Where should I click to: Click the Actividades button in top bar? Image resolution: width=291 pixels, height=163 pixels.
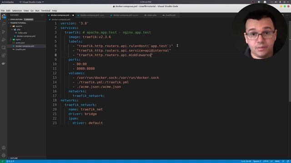coord(8,2)
